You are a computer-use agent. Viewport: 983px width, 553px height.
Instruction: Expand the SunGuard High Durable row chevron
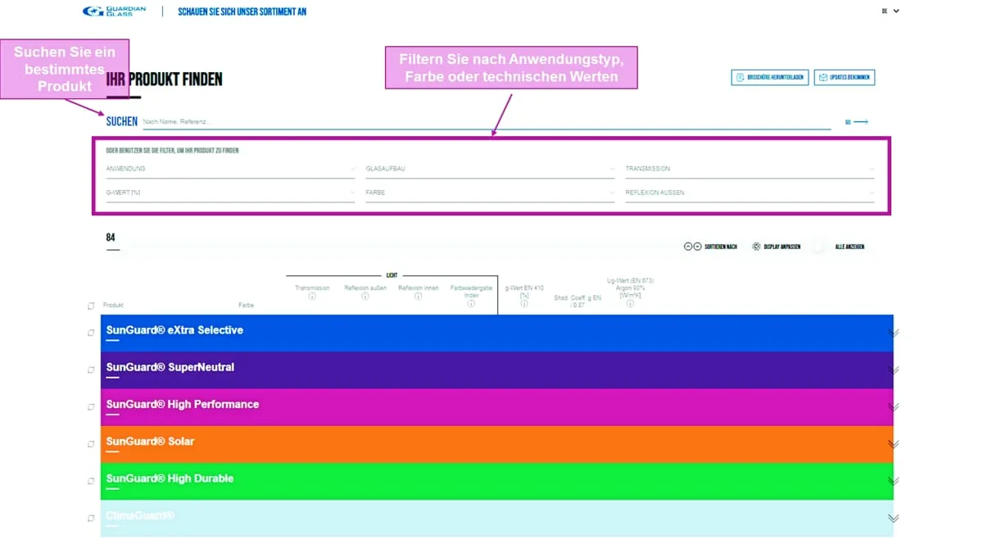click(894, 481)
